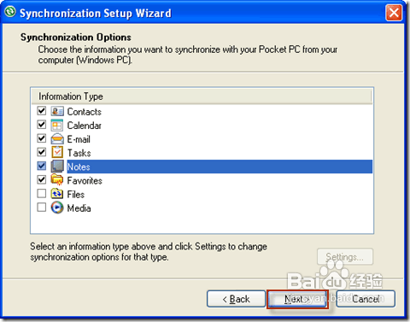The width and height of the screenshot is (410, 322).
Task: Click the Files sync folder icon
Action: pyautogui.click(x=57, y=194)
